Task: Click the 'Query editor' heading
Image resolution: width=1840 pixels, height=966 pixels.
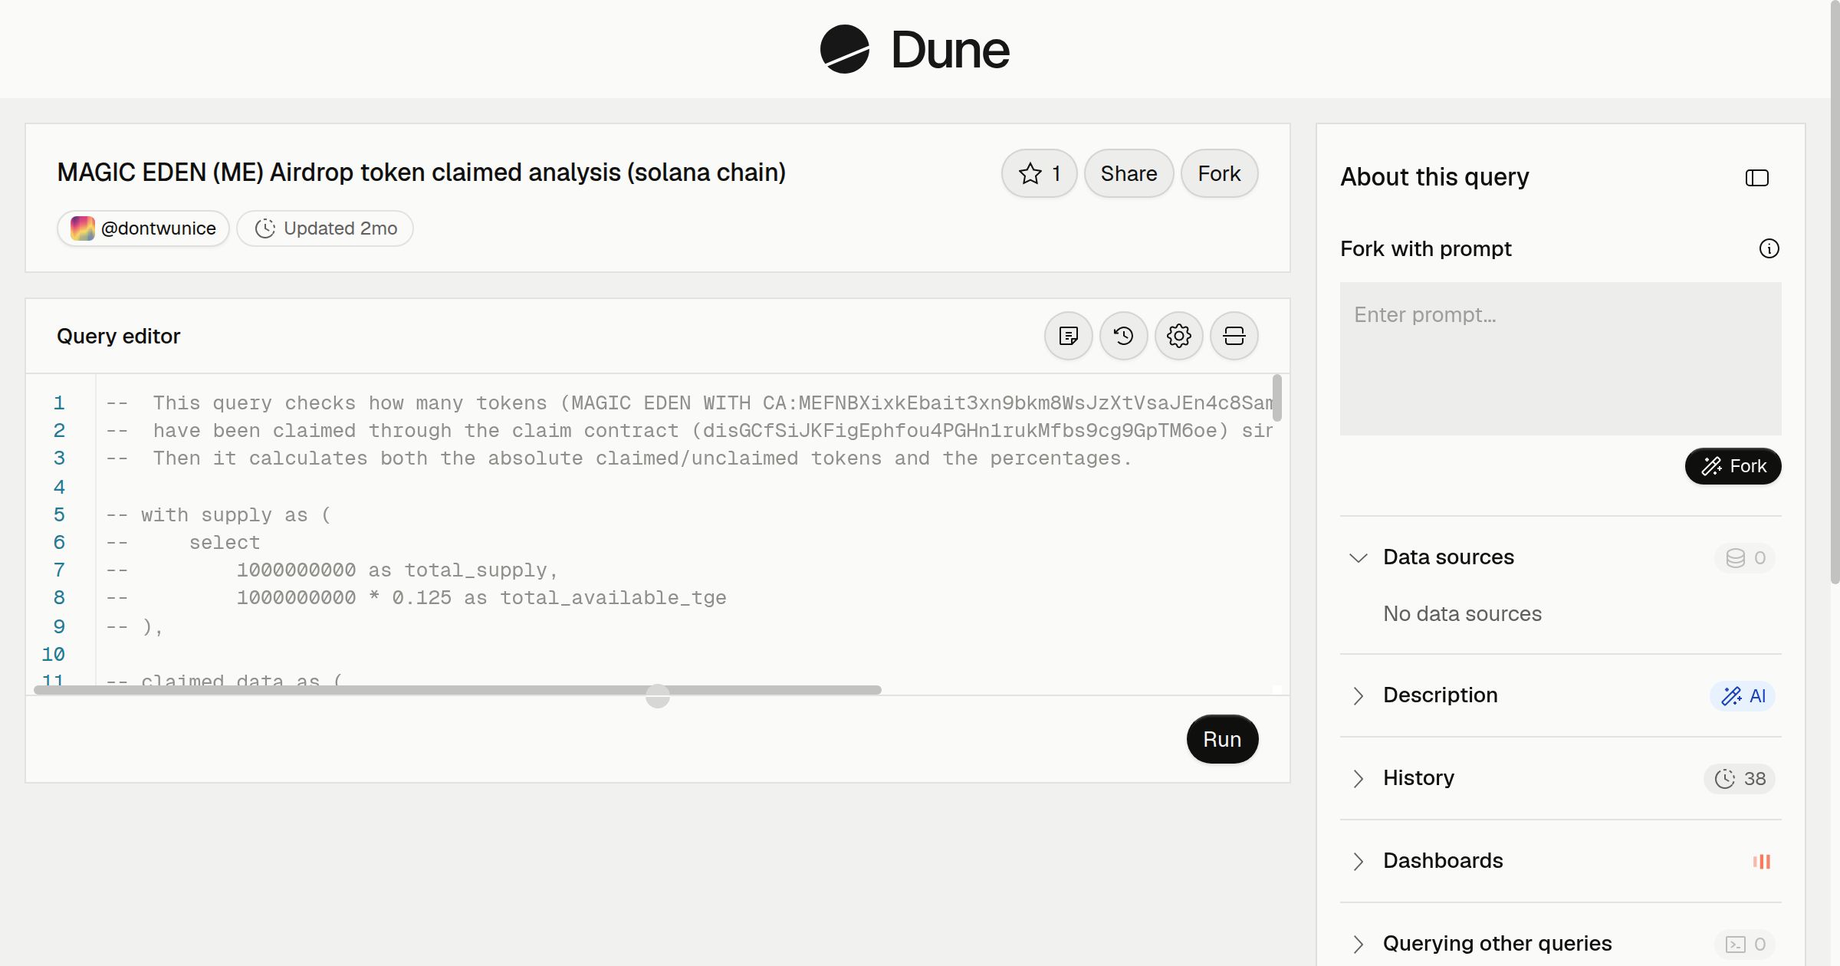Action: (x=118, y=336)
